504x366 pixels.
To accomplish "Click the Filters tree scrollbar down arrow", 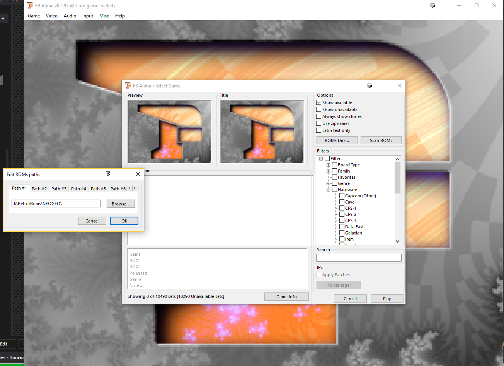I will (x=397, y=241).
